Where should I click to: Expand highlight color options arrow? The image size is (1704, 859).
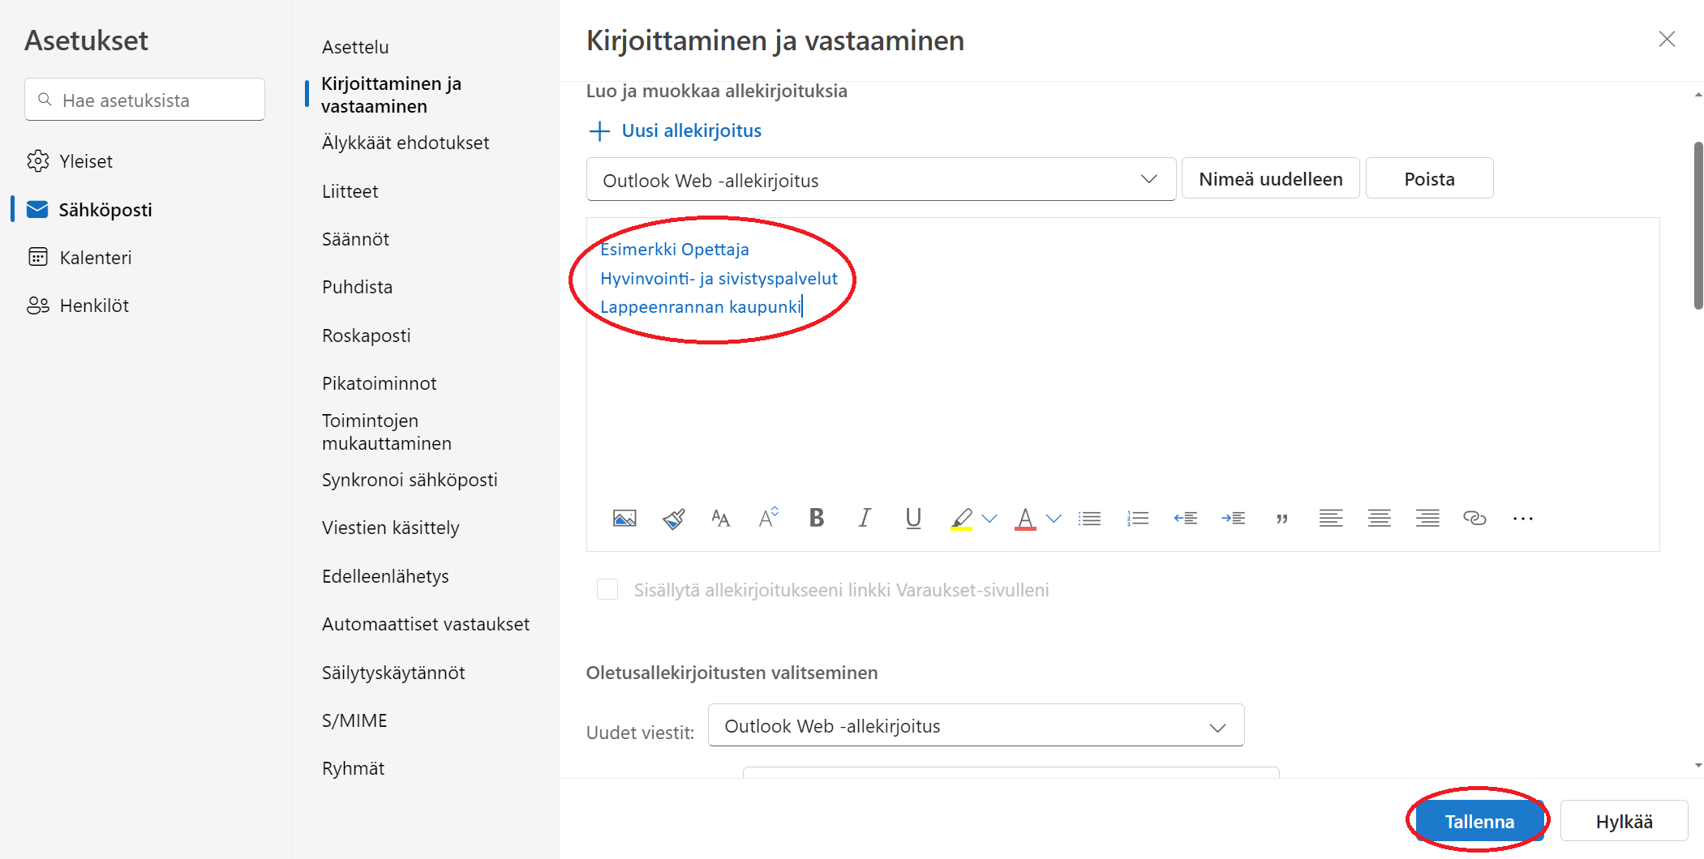click(x=989, y=519)
